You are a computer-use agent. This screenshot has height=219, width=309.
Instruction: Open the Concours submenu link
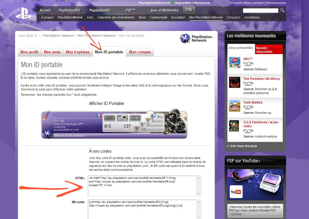pyautogui.click(x=234, y=17)
